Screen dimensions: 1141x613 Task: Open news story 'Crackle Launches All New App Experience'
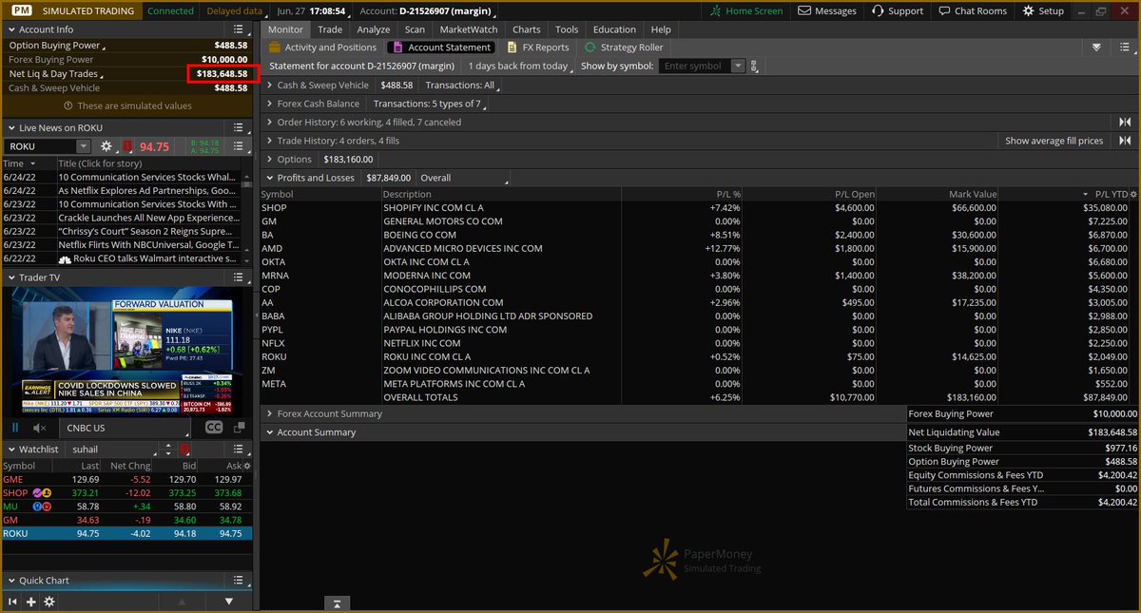click(x=147, y=218)
